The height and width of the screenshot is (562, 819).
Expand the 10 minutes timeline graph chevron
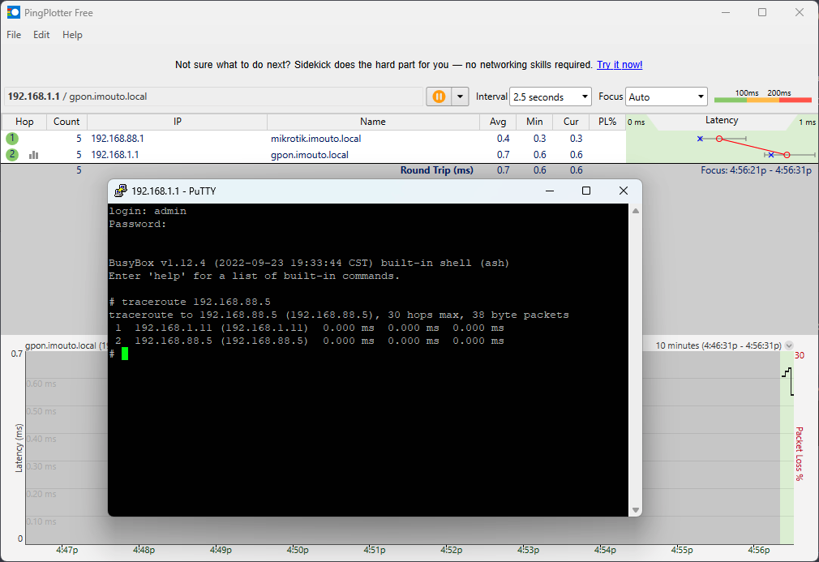[789, 345]
